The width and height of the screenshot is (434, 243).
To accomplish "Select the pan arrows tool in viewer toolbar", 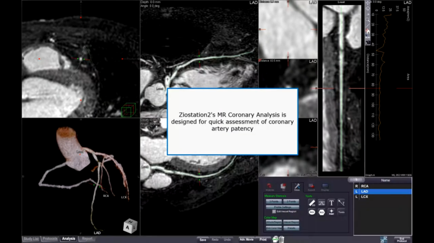I will 367,3.
